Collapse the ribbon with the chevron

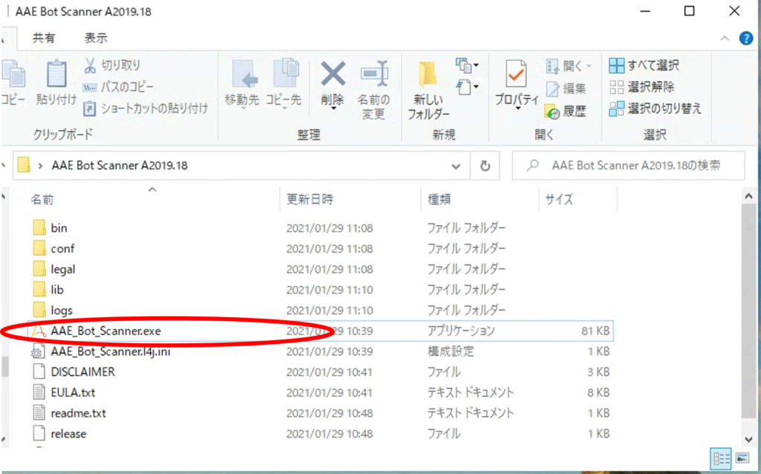point(725,39)
